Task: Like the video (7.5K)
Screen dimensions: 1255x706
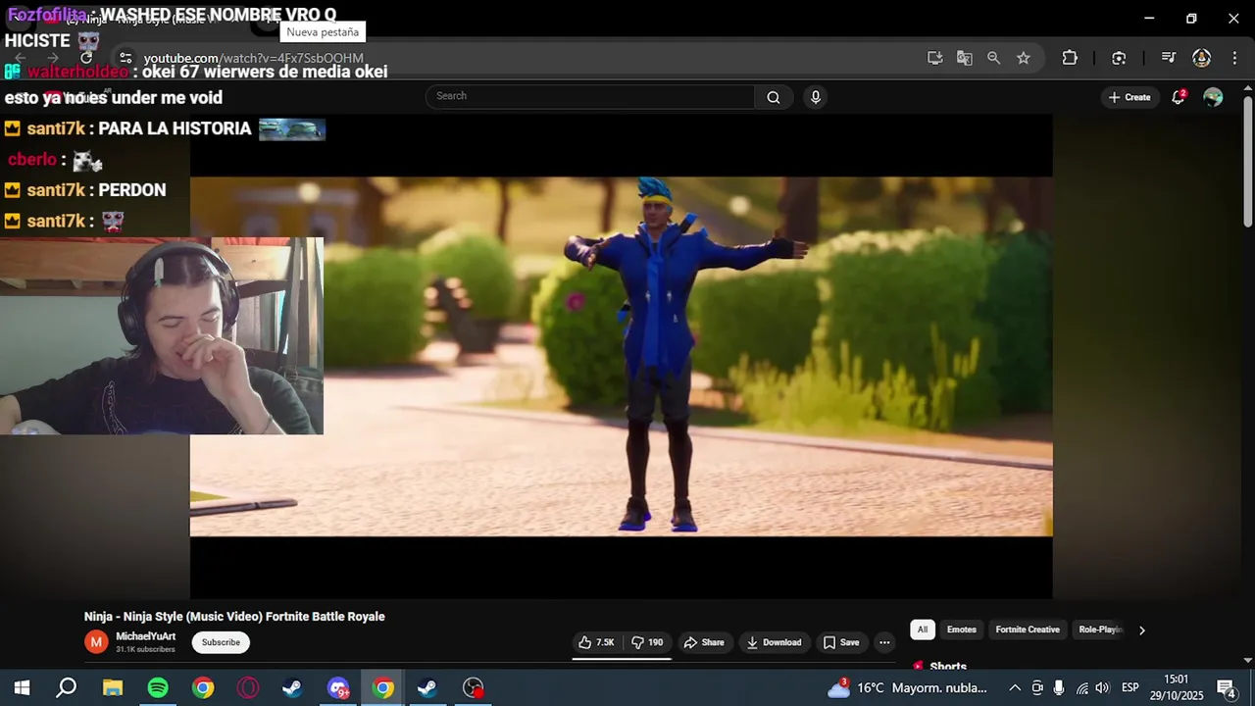Action: (x=596, y=642)
